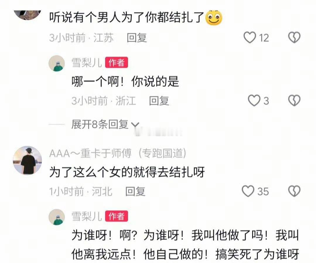Viewport: 316px width, 263px height.
Task: Open first 雪梨儿 username with 作者 badge
Action: [87, 62]
